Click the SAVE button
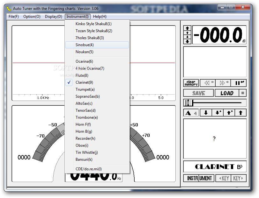Screen dimensions: 259x198 click(198, 93)
